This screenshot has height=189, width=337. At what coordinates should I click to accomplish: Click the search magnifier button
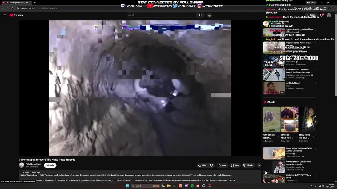pyautogui.click(x=200, y=15)
